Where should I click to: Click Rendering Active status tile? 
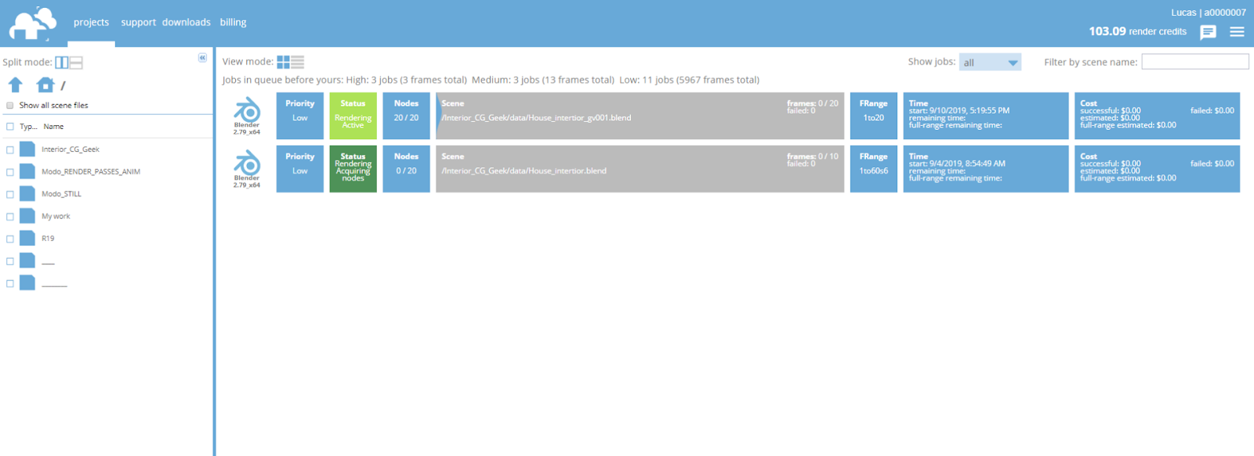(353, 116)
